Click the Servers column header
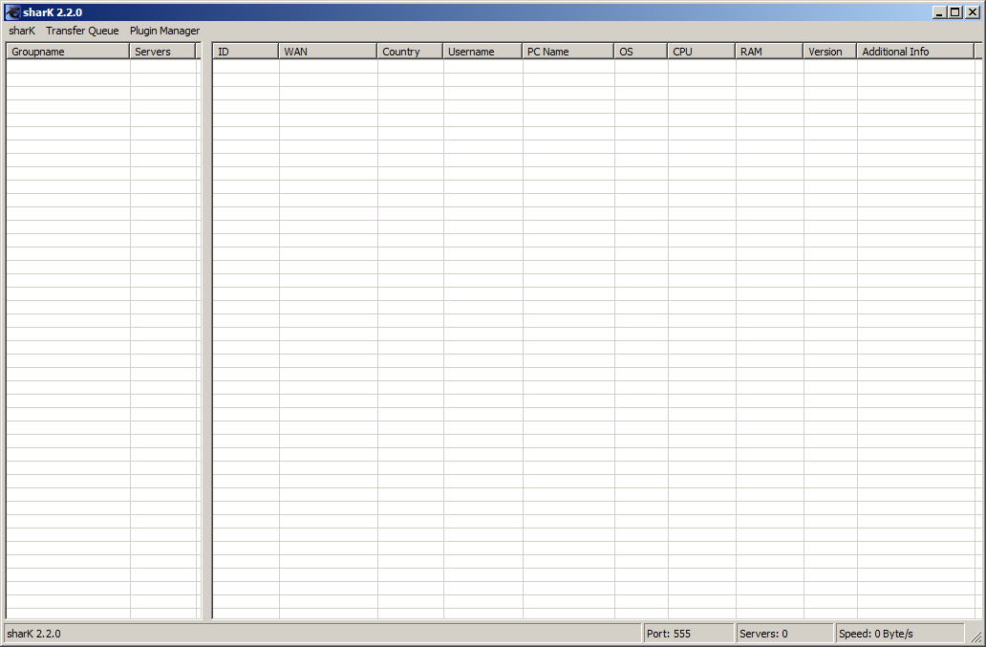 click(162, 52)
